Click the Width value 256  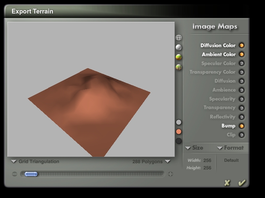point(207,161)
